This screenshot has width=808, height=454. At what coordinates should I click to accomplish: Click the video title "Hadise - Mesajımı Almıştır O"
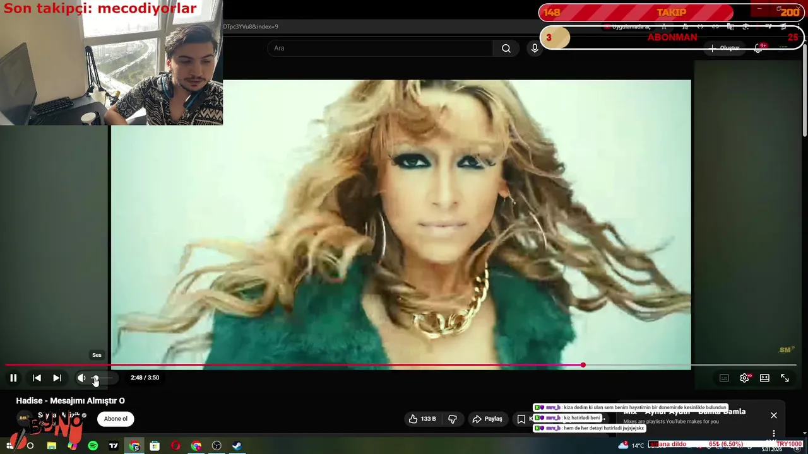click(71, 400)
